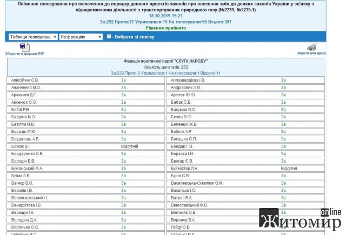
Task: Select deputy 'Володіна Д.А.'
Action: point(24,220)
